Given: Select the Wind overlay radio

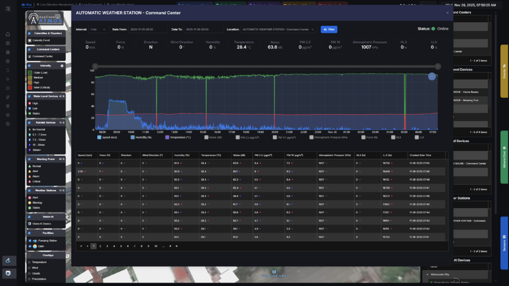Looking at the screenshot, I should 29,268.
